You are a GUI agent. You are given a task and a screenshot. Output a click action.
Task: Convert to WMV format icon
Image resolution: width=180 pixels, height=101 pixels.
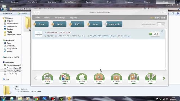[x=65, y=78]
